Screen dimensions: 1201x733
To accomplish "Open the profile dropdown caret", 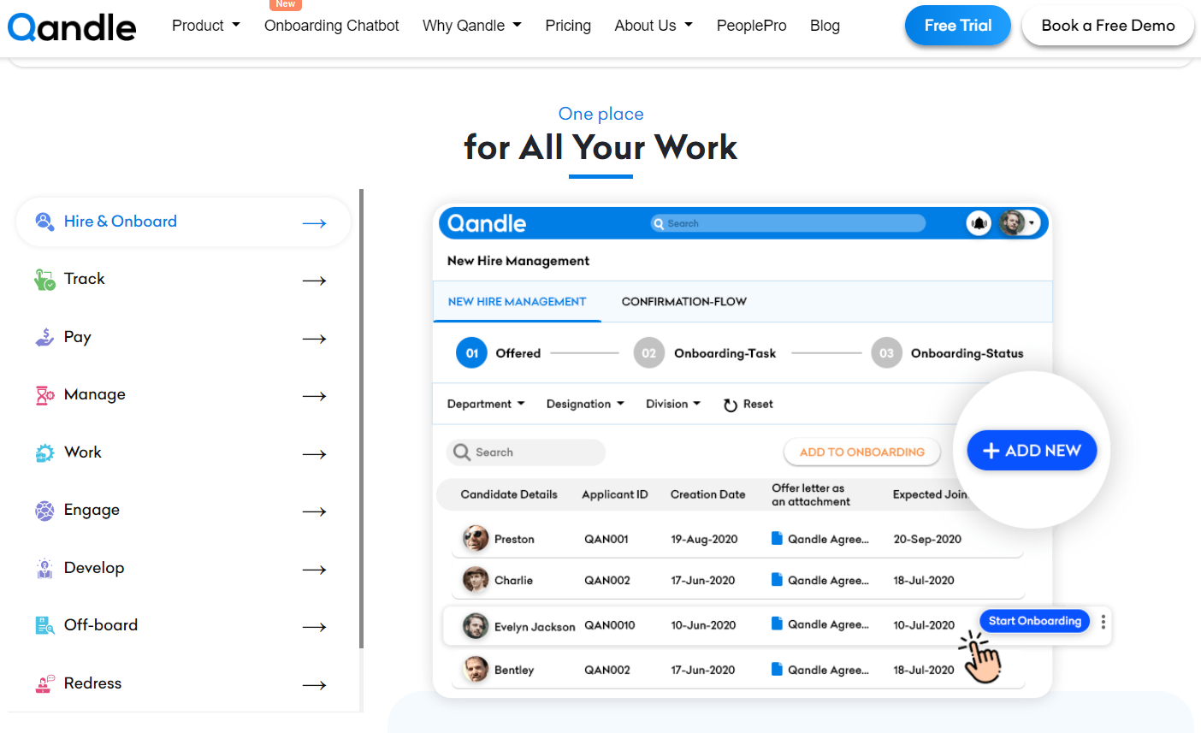I will 1032,223.
